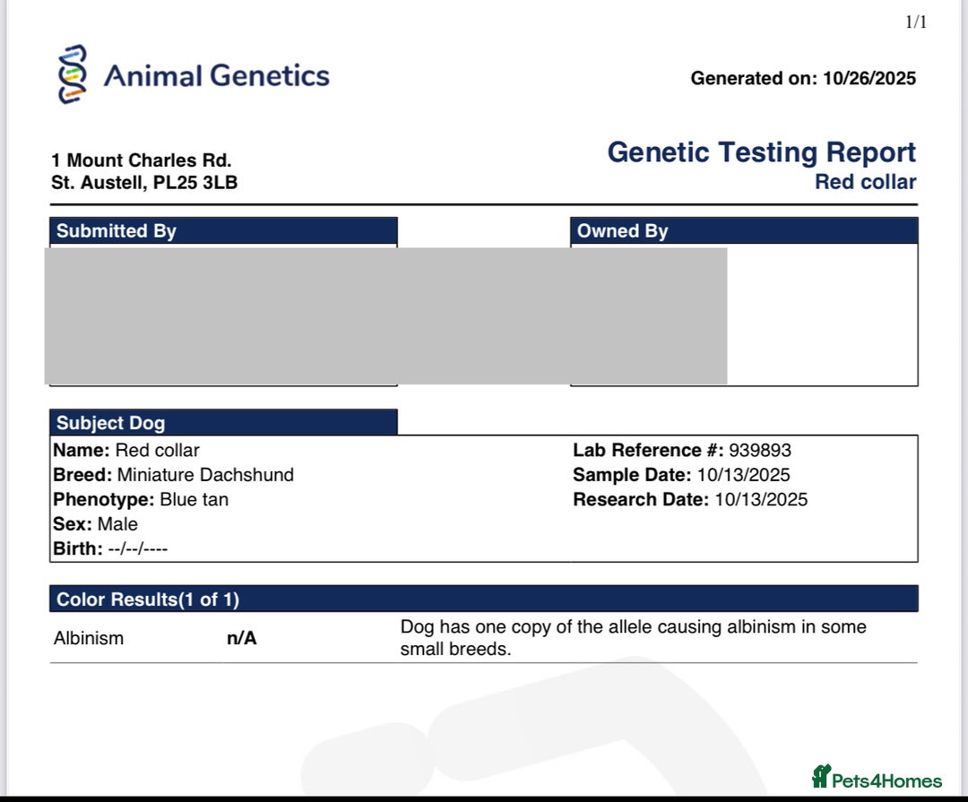The image size is (968, 802).
Task: Click the Generated on date text
Action: tap(803, 78)
